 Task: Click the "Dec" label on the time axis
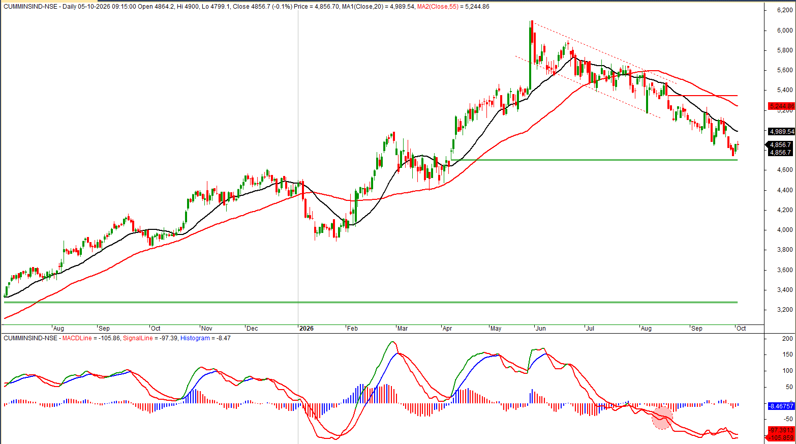pos(252,329)
